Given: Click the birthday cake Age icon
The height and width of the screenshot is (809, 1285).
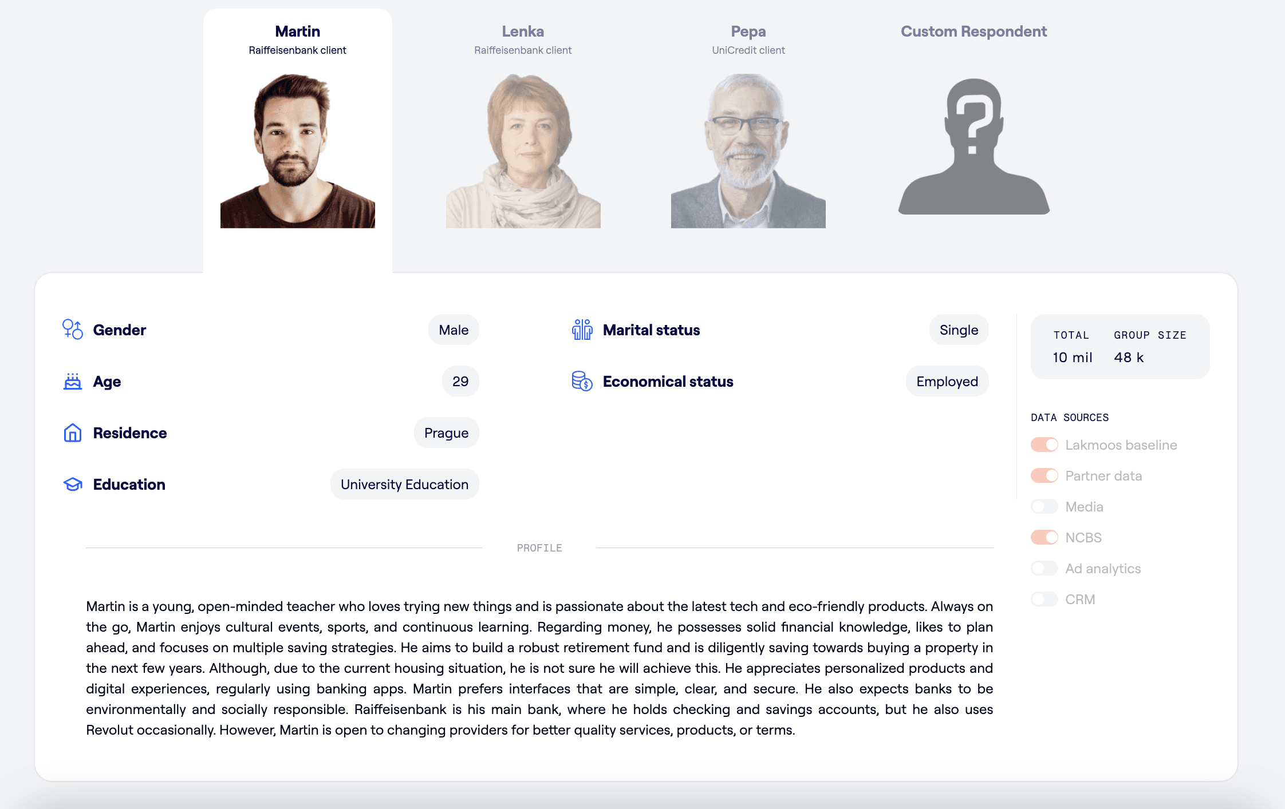Looking at the screenshot, I should pyautogui.click(x=73, y=381).
